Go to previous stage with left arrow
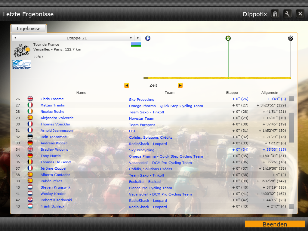The image size is (308, 231). coord(15,38)
